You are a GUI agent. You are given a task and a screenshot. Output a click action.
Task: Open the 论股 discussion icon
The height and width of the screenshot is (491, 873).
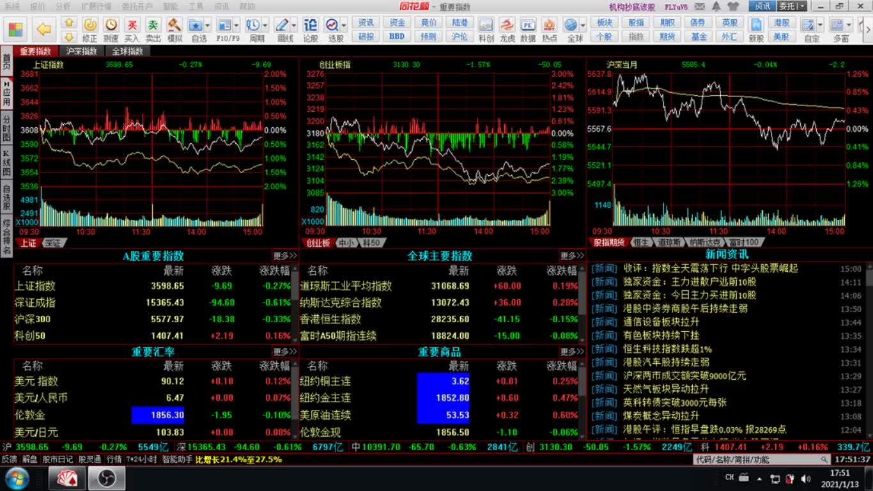(x=310, y=29)
